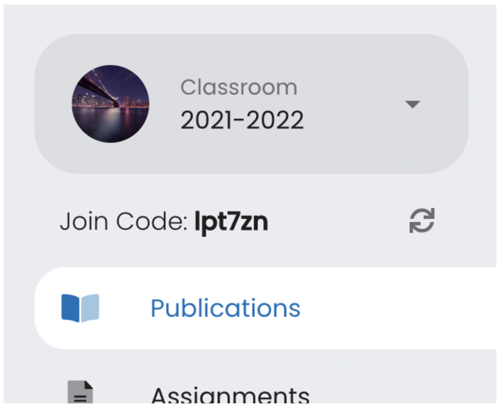
Task: Click the blue Publications label text
Action: tap(225, 308)
